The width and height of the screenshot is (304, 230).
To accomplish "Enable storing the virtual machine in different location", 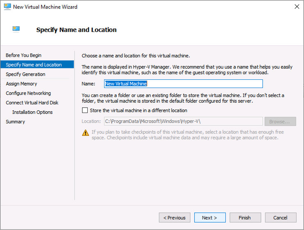I will (85, 110).
